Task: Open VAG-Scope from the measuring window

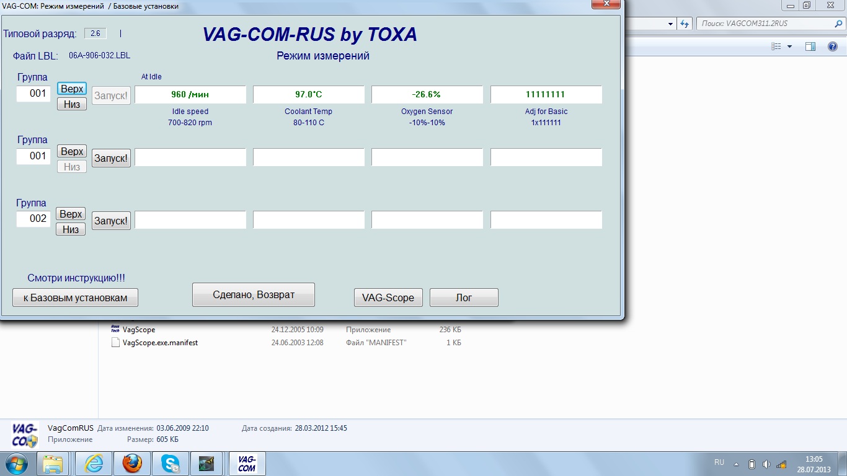Action: pyautogui.click(x=388, y=297)
